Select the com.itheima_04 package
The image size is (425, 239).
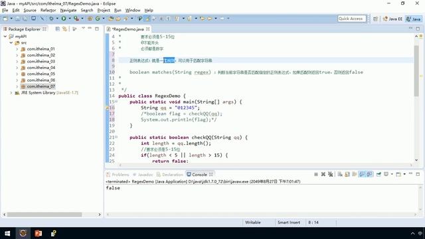(41, 68)
